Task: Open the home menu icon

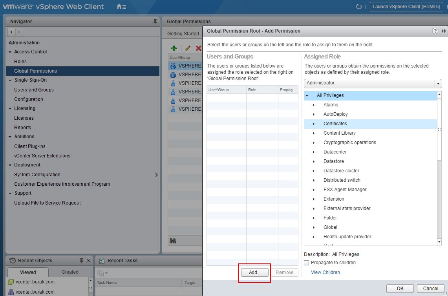Action: (121, 7)
